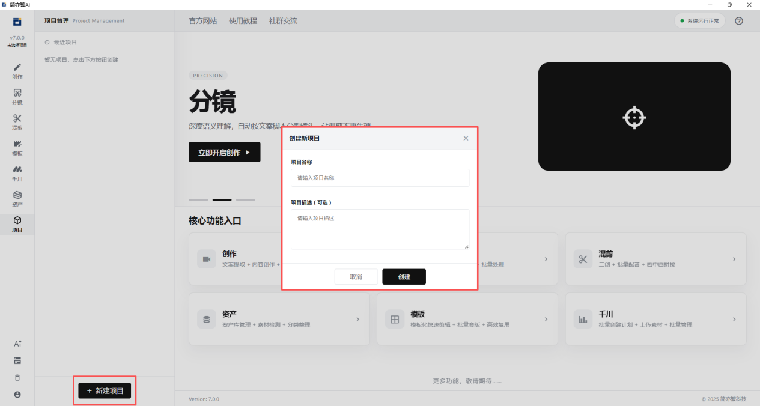
Task: Click the black crosshair preview thumbnail
Action: 634,117
